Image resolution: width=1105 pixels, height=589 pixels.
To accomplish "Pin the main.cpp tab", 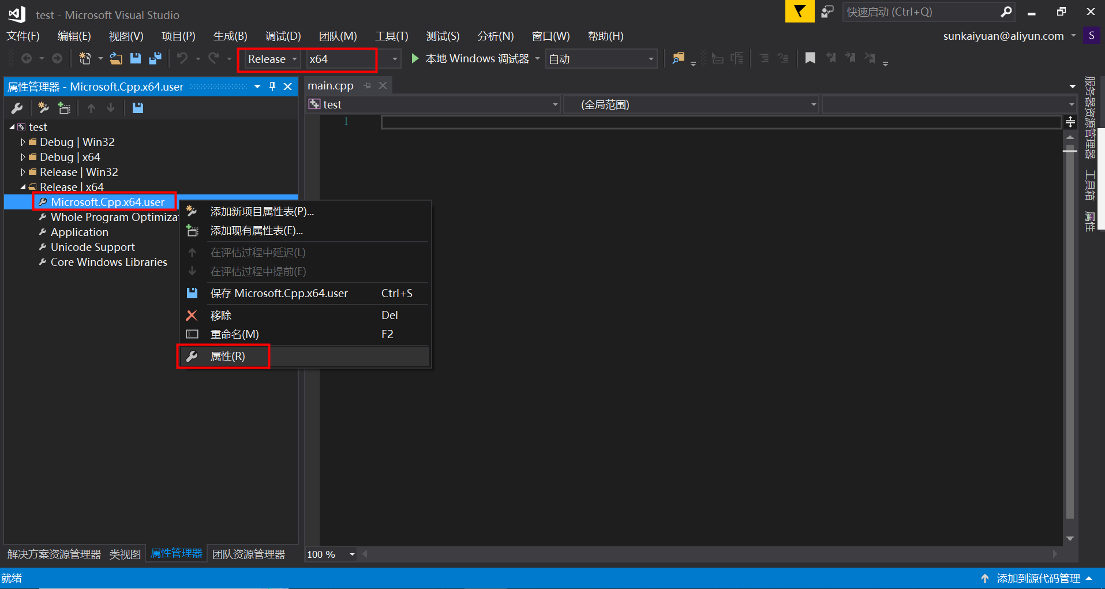I will coord(368,85).
